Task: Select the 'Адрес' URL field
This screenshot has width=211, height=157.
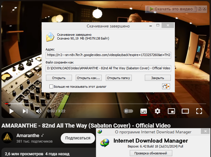Action: [108, 55]
